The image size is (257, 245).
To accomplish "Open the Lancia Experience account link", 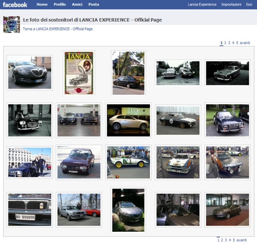I will 202,4.
